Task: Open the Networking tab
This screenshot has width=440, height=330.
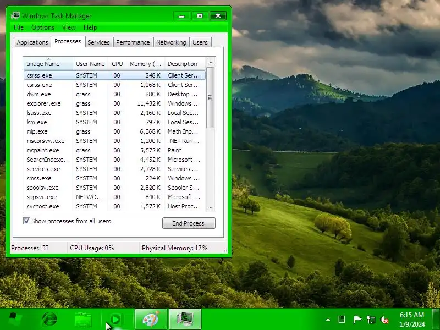Action: pyautogui.click(x=171, y=42)
